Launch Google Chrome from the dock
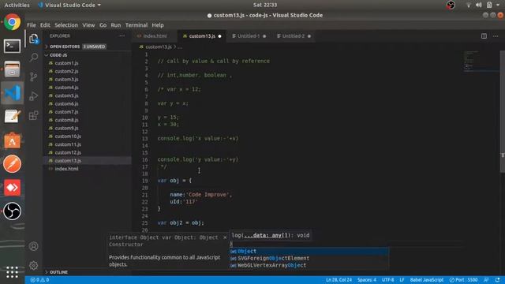This screenshot has width=505, height=284. tap(13, 22)
